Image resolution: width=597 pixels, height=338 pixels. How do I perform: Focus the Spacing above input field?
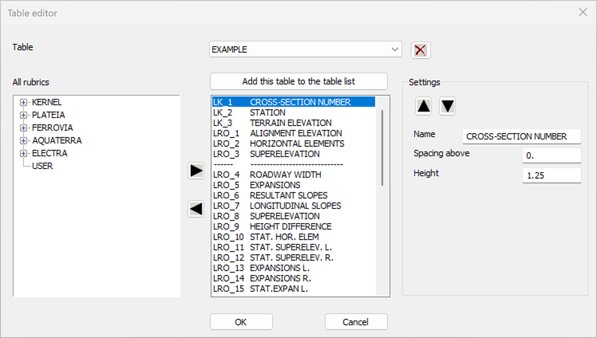pos(551,155)
